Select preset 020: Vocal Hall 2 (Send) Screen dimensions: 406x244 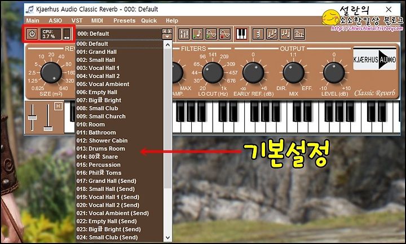click(x=120, y=205)
